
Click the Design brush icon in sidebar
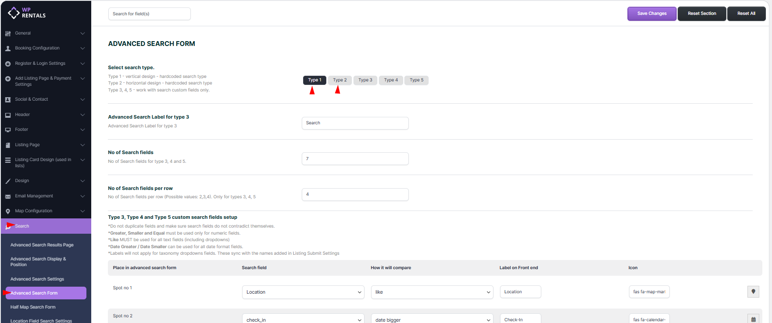8,181
